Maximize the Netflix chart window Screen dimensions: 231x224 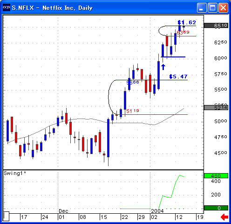click(212, 7)
